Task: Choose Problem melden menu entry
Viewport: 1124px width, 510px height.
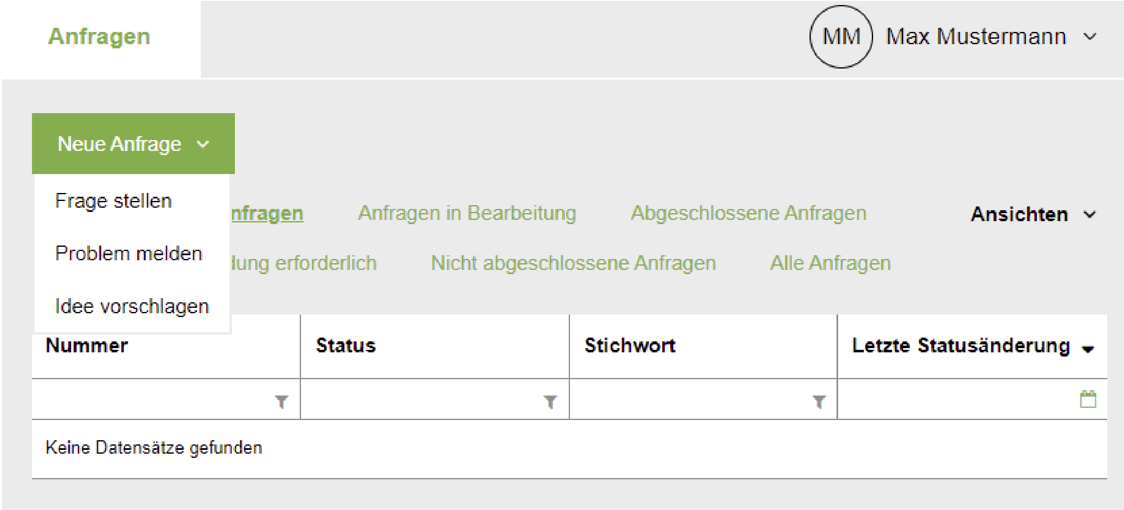Action: (129, 253)
